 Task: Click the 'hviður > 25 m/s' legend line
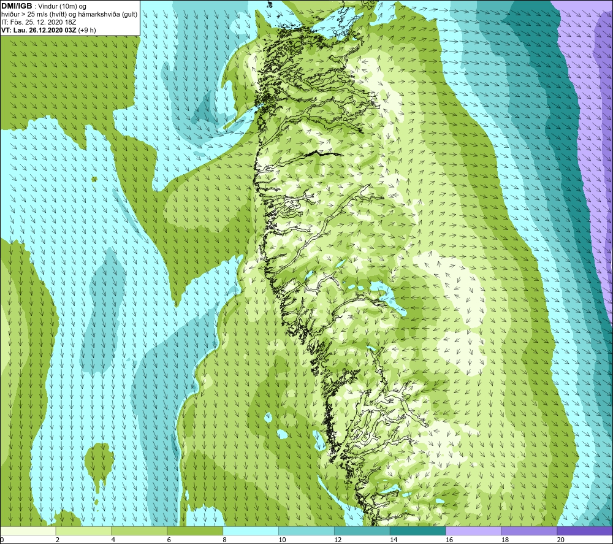pyautogui.click(x=69, y=14)
